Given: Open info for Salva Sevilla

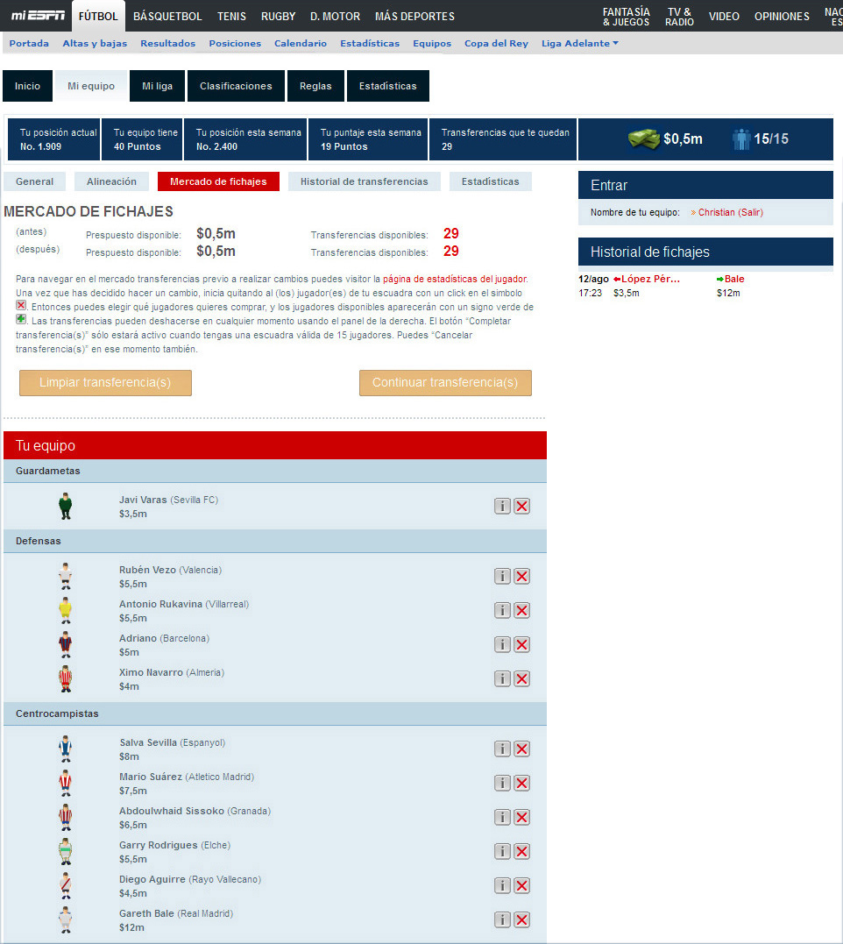Looking at the screenshot, I should [502, 749].
